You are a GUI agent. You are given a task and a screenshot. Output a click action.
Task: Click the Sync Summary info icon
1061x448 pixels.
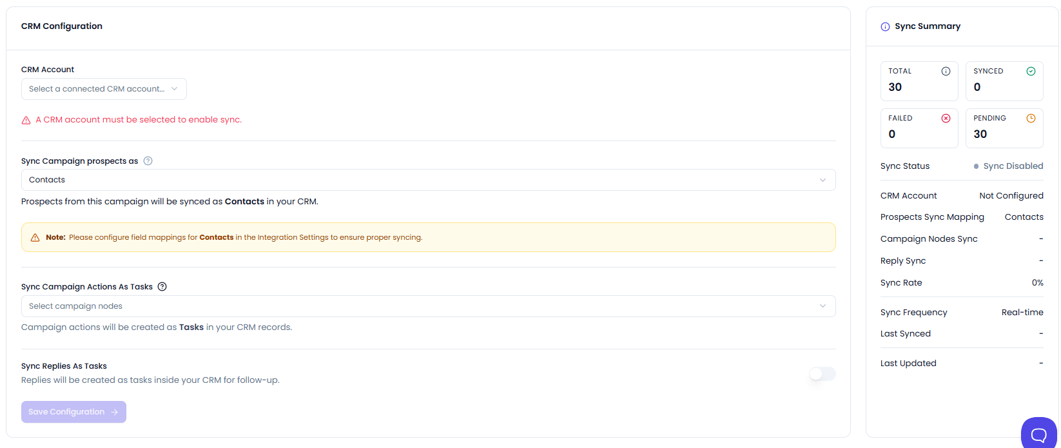tap(885, 26)
